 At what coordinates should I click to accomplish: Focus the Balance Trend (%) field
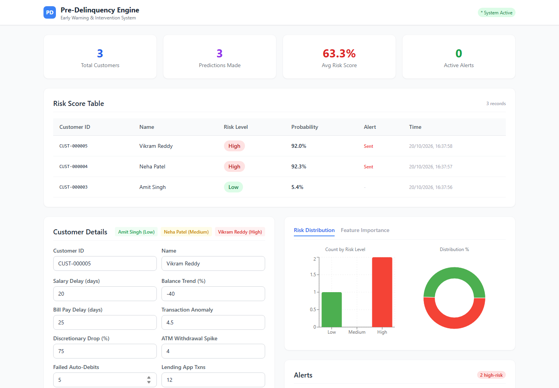pos(213,294)
